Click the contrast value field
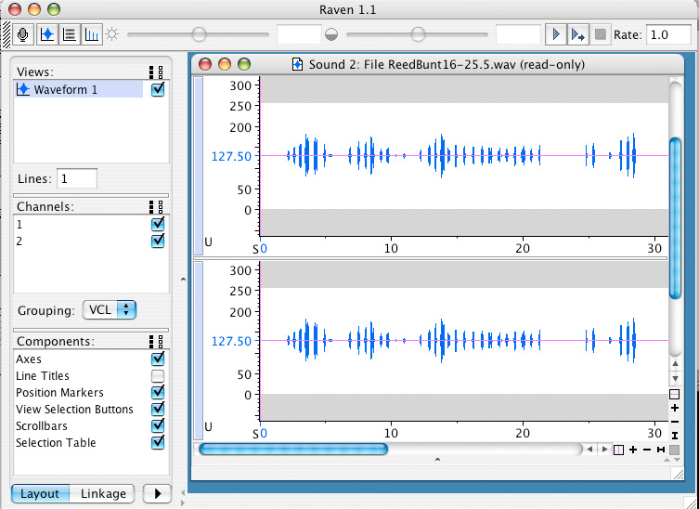699x509 pixels. [519, 34]
